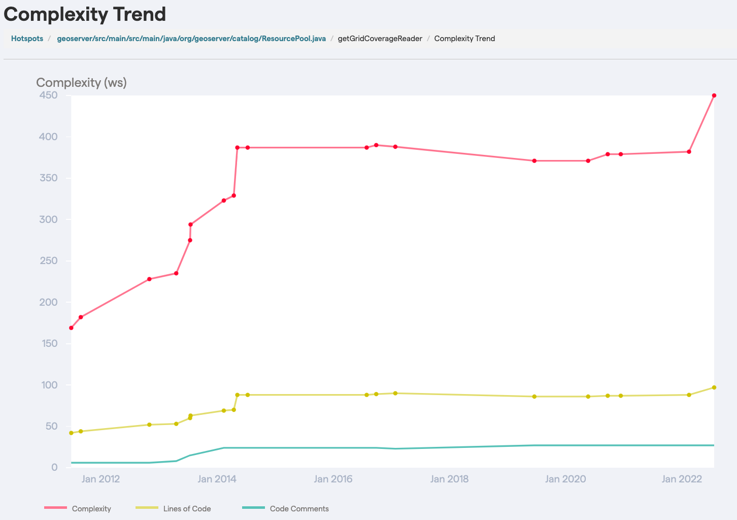This screenshot has height=520, width=737.
Task: Click the red data point peak near Jan 2014
Action: (x=238, y=147)
